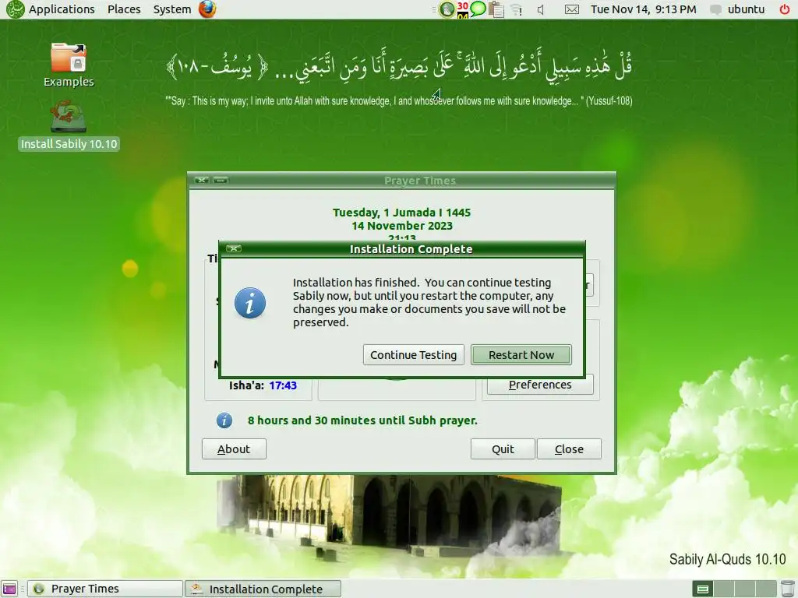This screenshot has width=798, height=598.
Task: Click the Hijri date tray applet showing 30
Action: pyautogui.click(x=463, y=9)
